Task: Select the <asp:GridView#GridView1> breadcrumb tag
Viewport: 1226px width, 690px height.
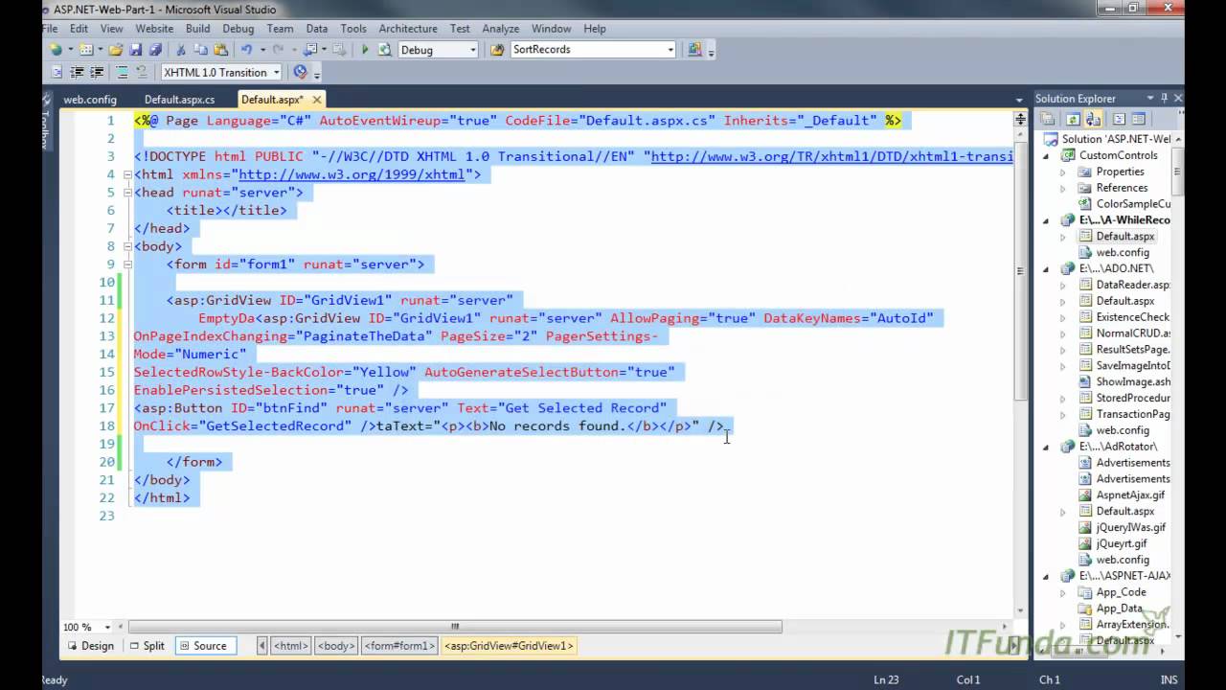Action: point(509,646)
